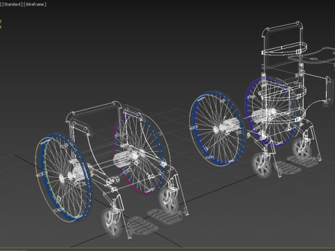Select the wheel with the yellow-green rim
The width and height of the screenshot is (335, 251).
64,178
